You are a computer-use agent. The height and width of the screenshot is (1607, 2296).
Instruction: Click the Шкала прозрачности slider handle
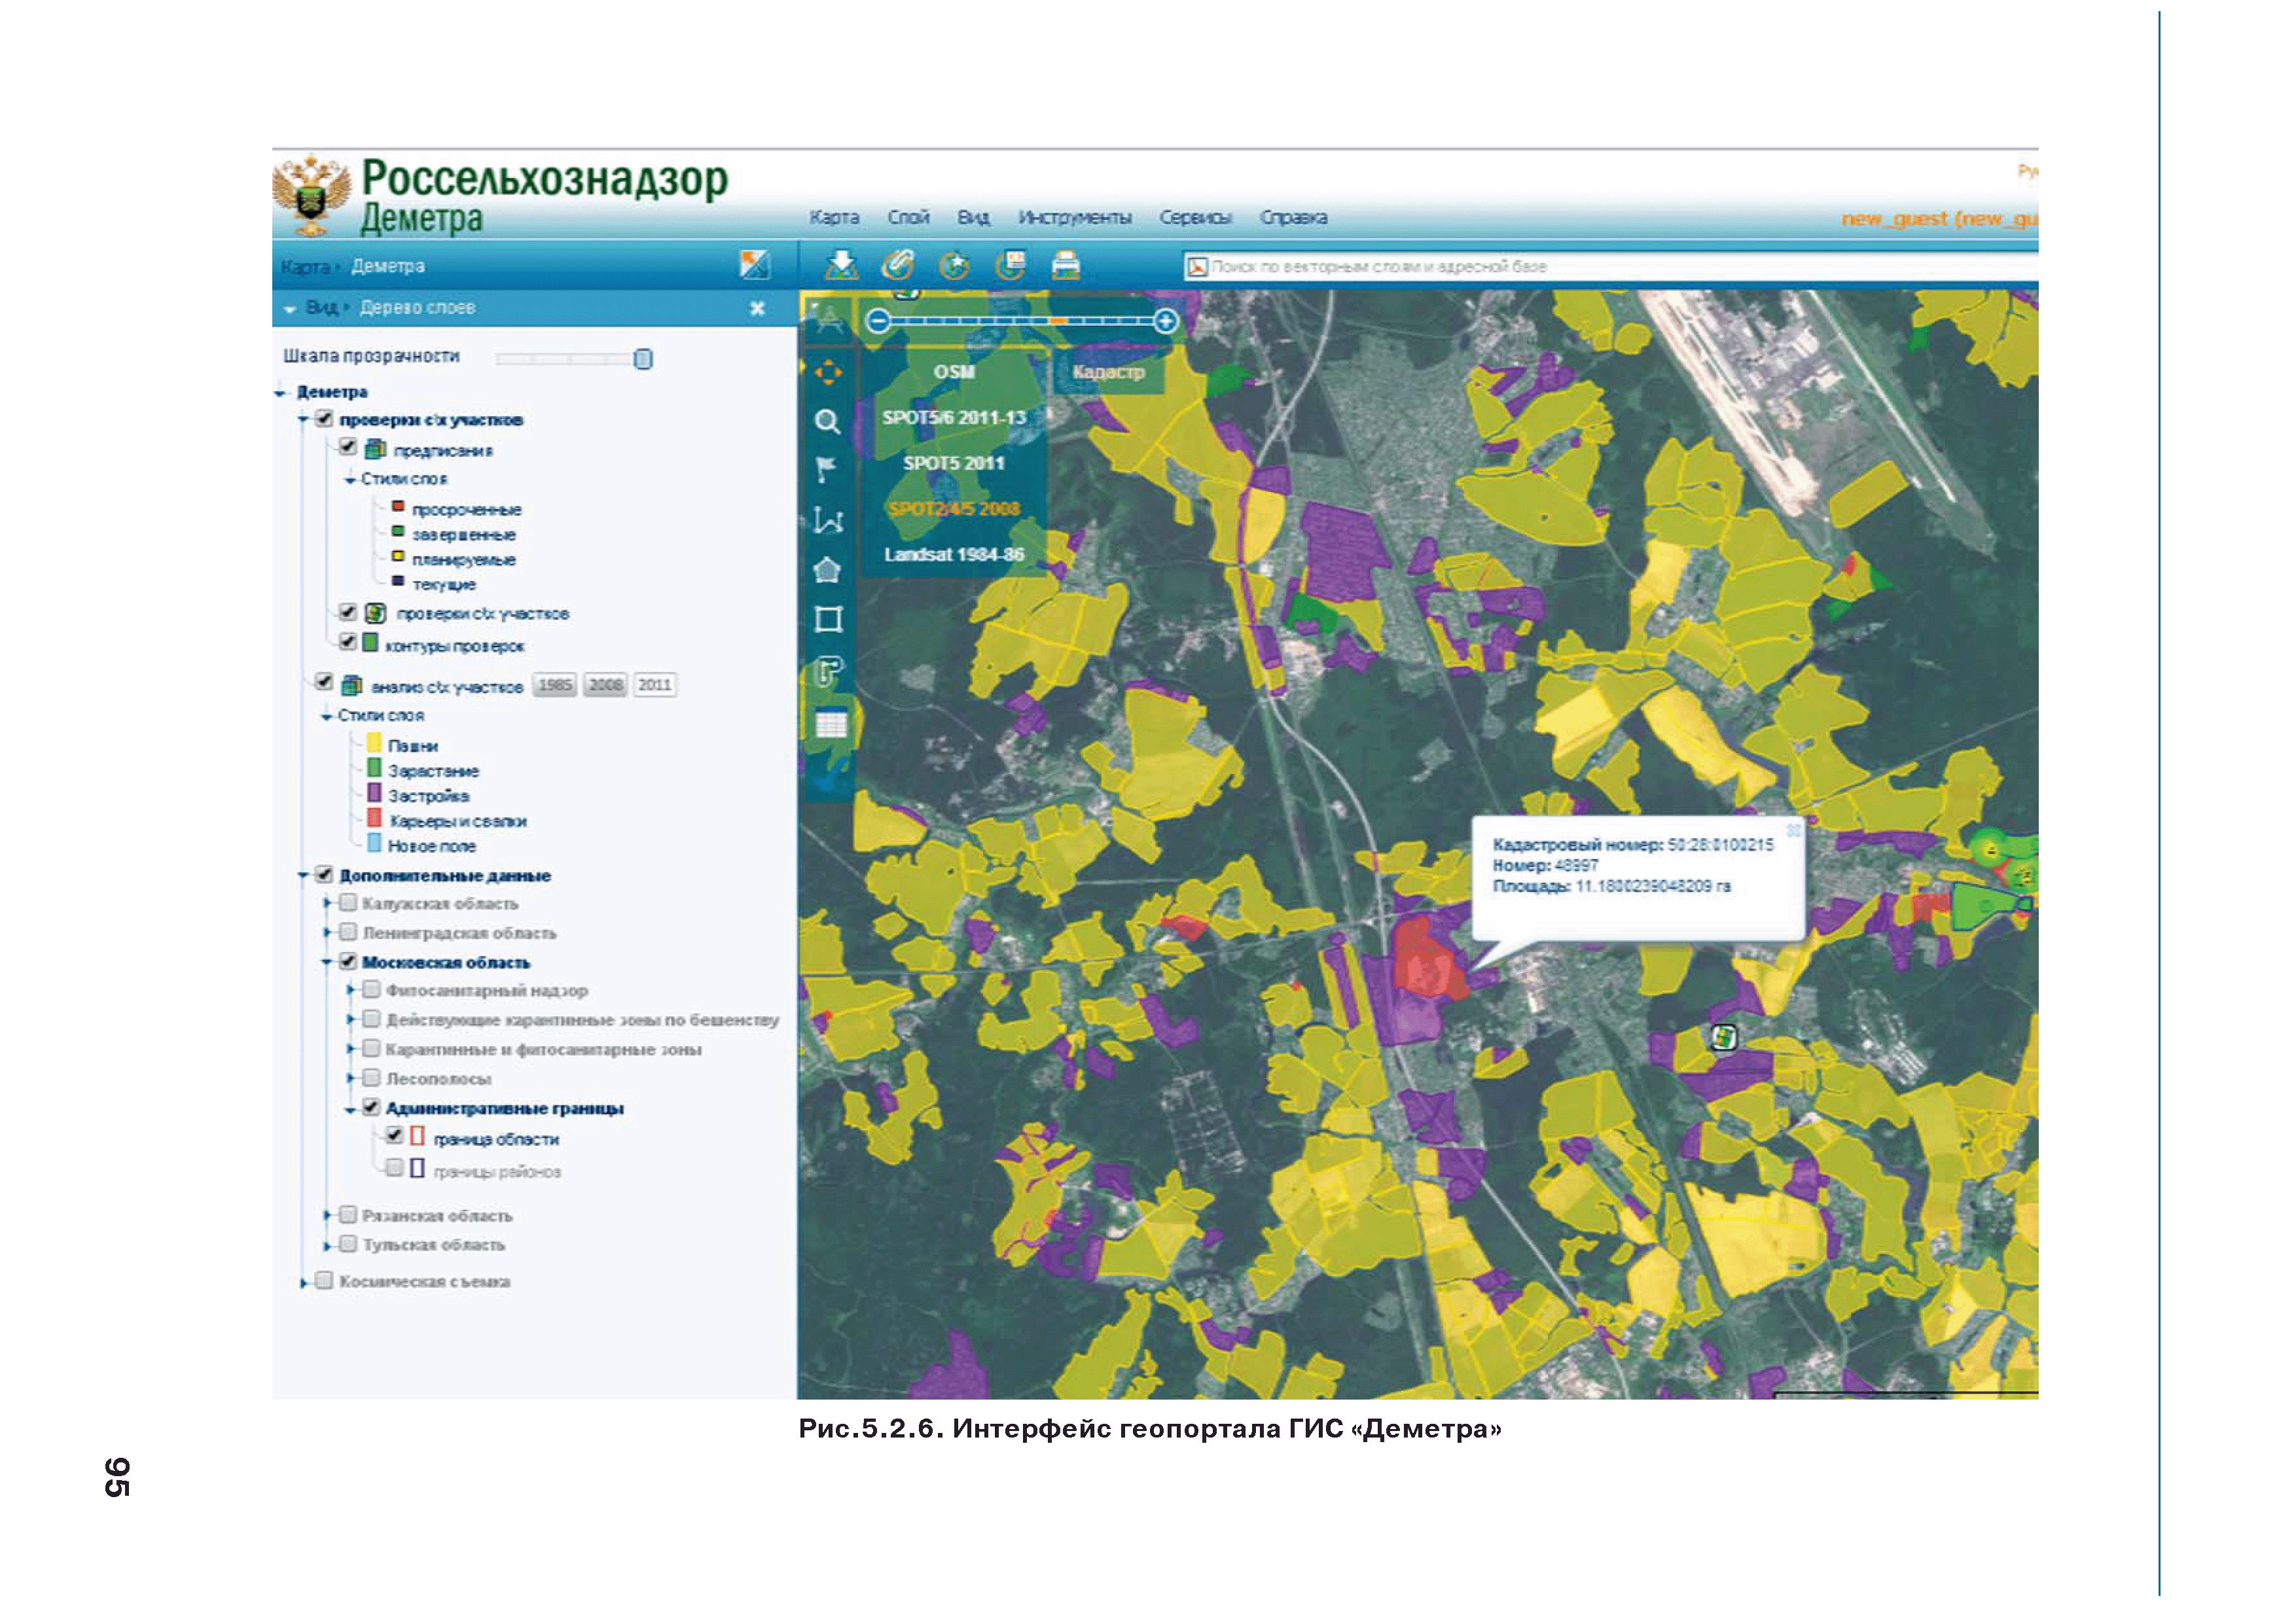[x=643, y=359]
